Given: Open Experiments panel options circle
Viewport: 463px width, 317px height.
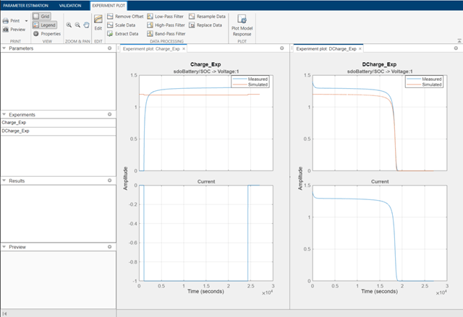Looking at the screenshot, I should tap(109, 114).
